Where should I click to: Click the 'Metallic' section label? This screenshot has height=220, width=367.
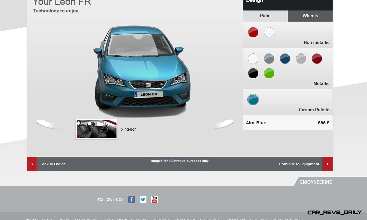[321, 84]
